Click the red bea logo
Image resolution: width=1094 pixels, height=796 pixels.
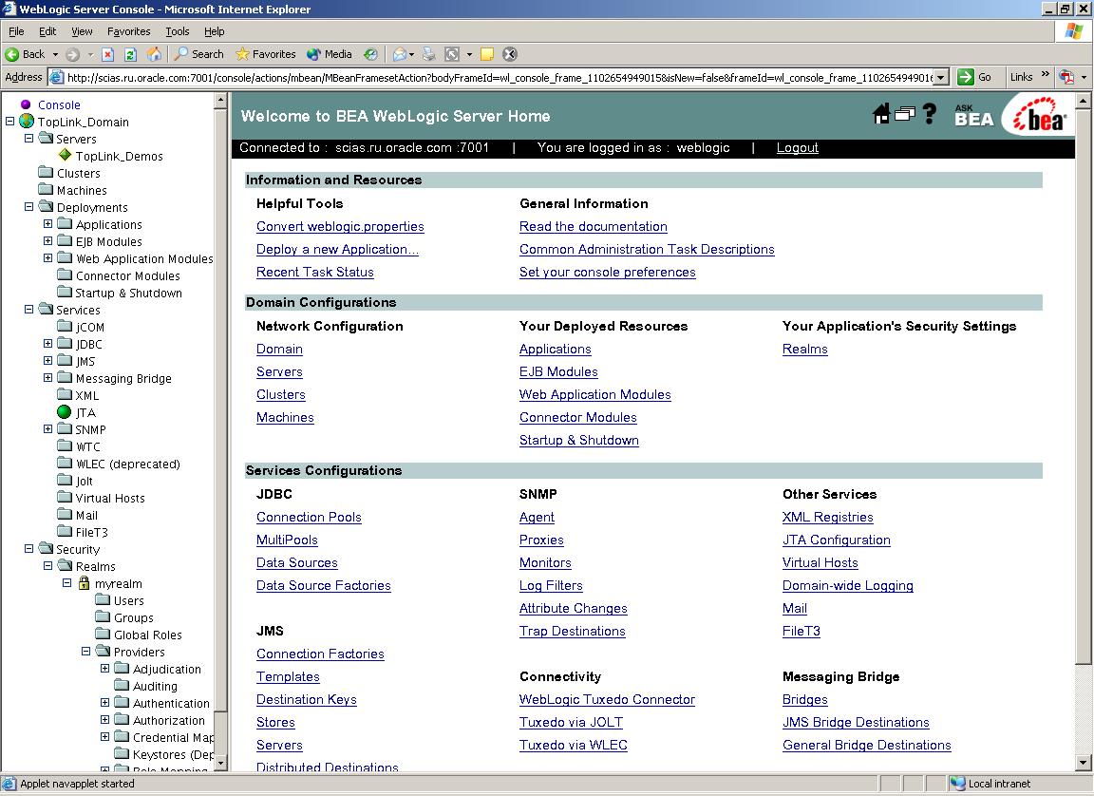(x=1039, y=117)
